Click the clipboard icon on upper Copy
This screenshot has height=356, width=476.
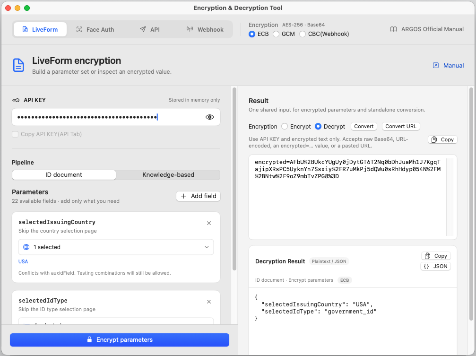(x=434, y=139)
